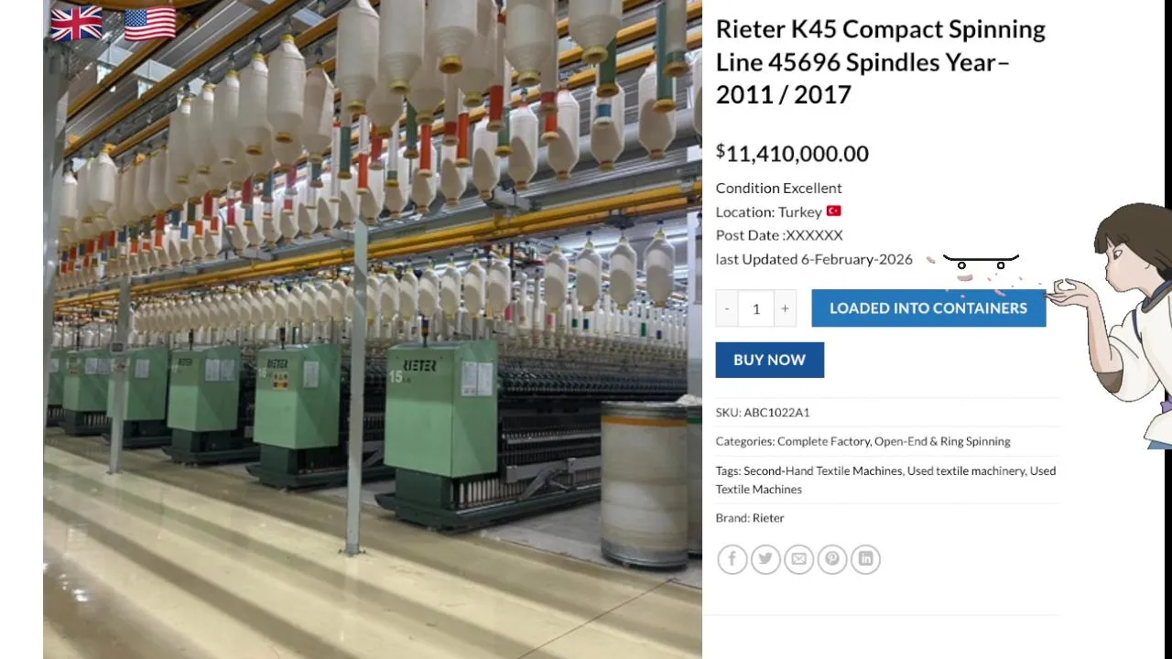
Task: Enlarge the Rieter spinning machines product photo
Action: 372,329
